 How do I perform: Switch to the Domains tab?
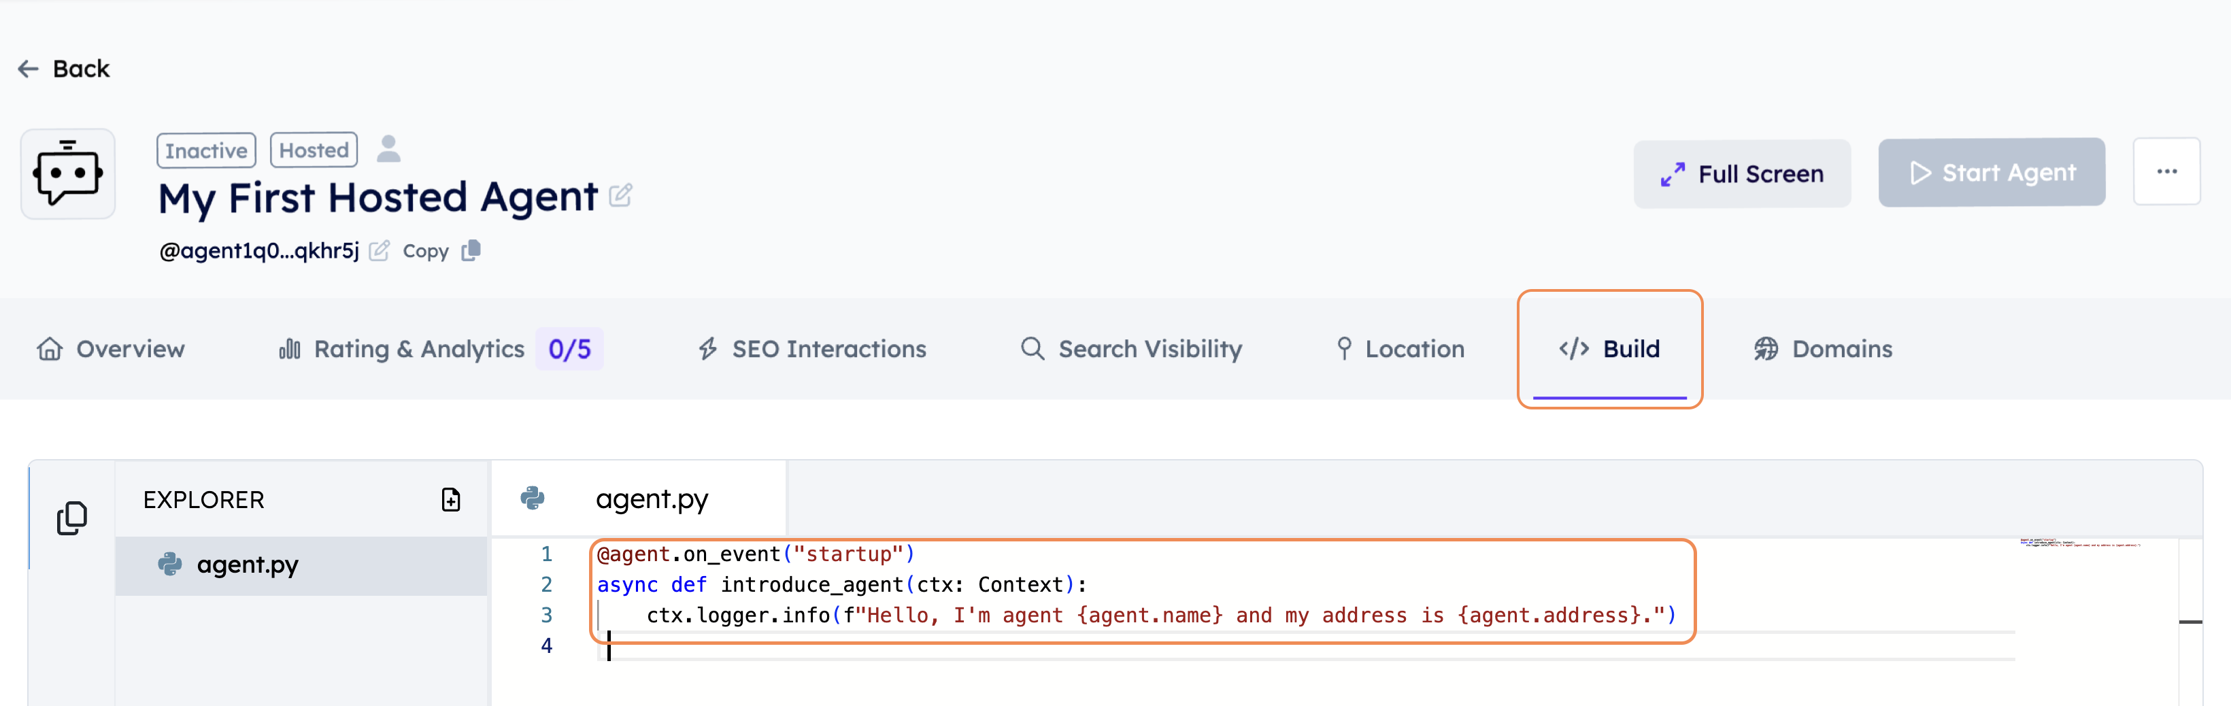[x=1822, y=349]
